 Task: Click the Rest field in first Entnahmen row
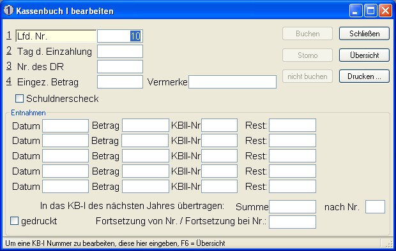tap(293, 125)
